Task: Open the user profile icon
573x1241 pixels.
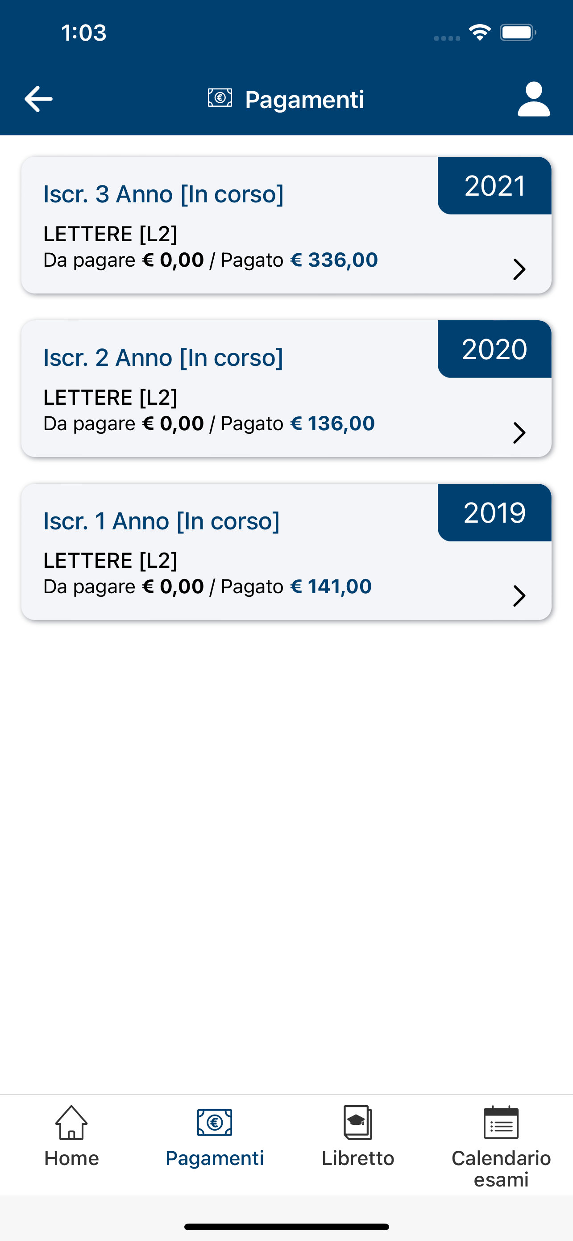Action: [534, 99]
